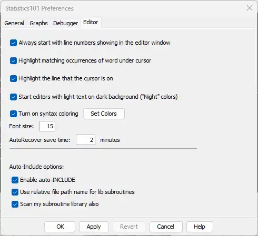Uncheck Enable auto-INCLUDE

pos(15,180)
